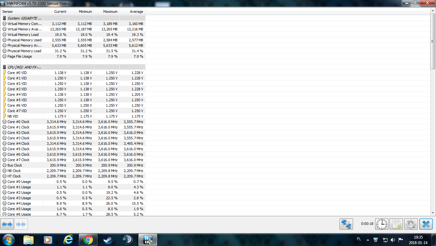This screenshot has height=246, width=436.
Task: Click the "26.0 %" maximum for Core #4 Usage
Action: point(112,203)
